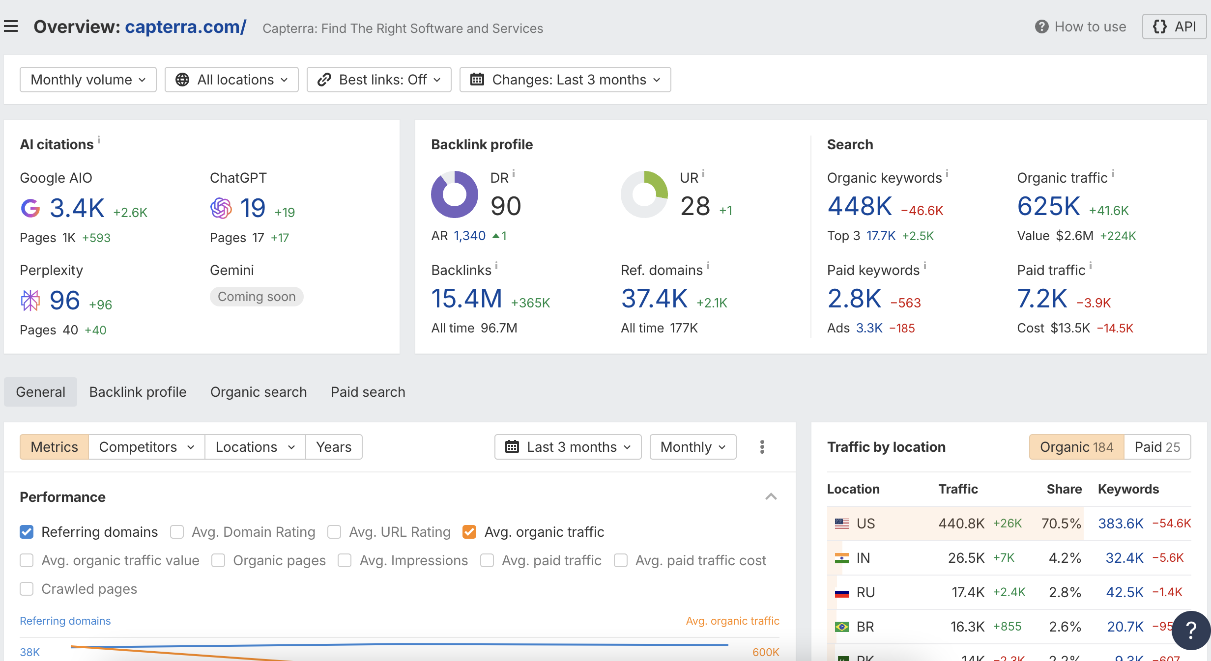Click the Ref. domains info icon
The width and height of the screenshot is (1211, 661).
point(708,265)
